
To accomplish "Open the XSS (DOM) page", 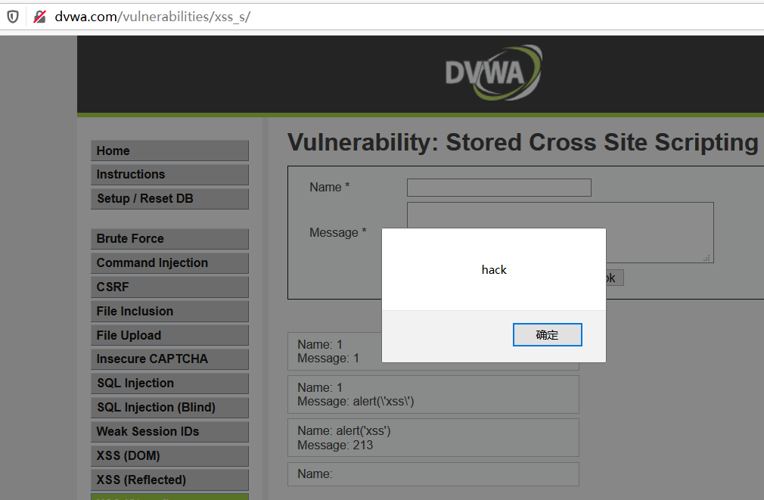I will point(169,455).
